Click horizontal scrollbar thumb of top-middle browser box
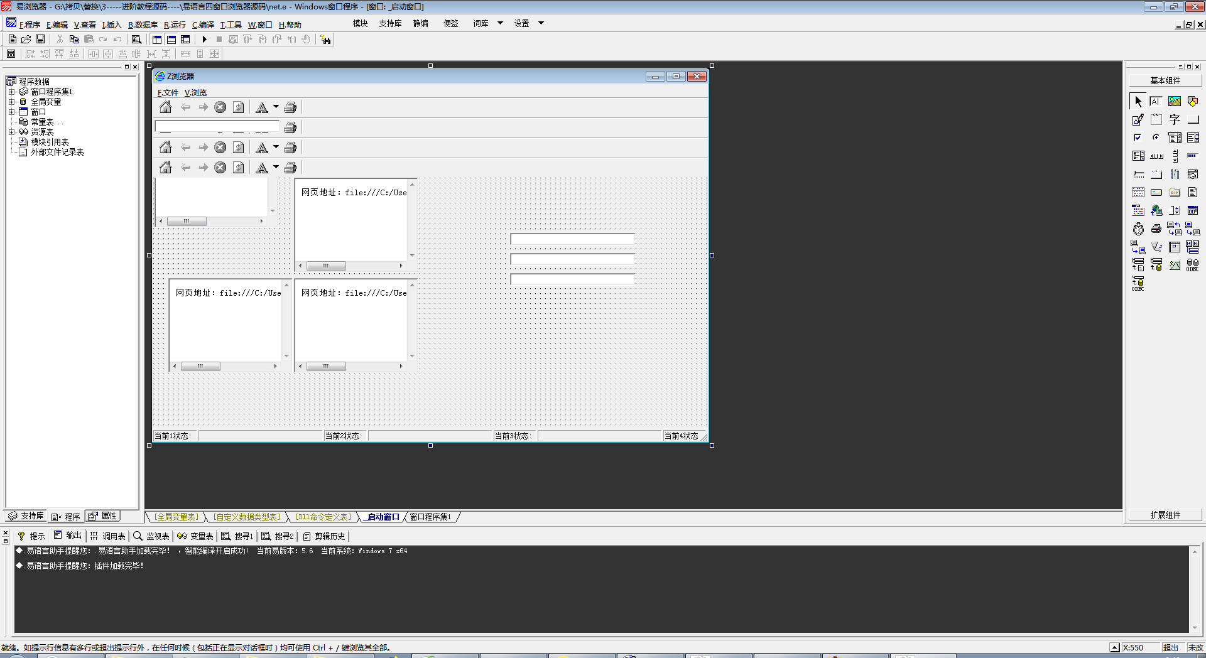Image resolution: width=1206 pixels, height=658 pixels. point(326,266)
